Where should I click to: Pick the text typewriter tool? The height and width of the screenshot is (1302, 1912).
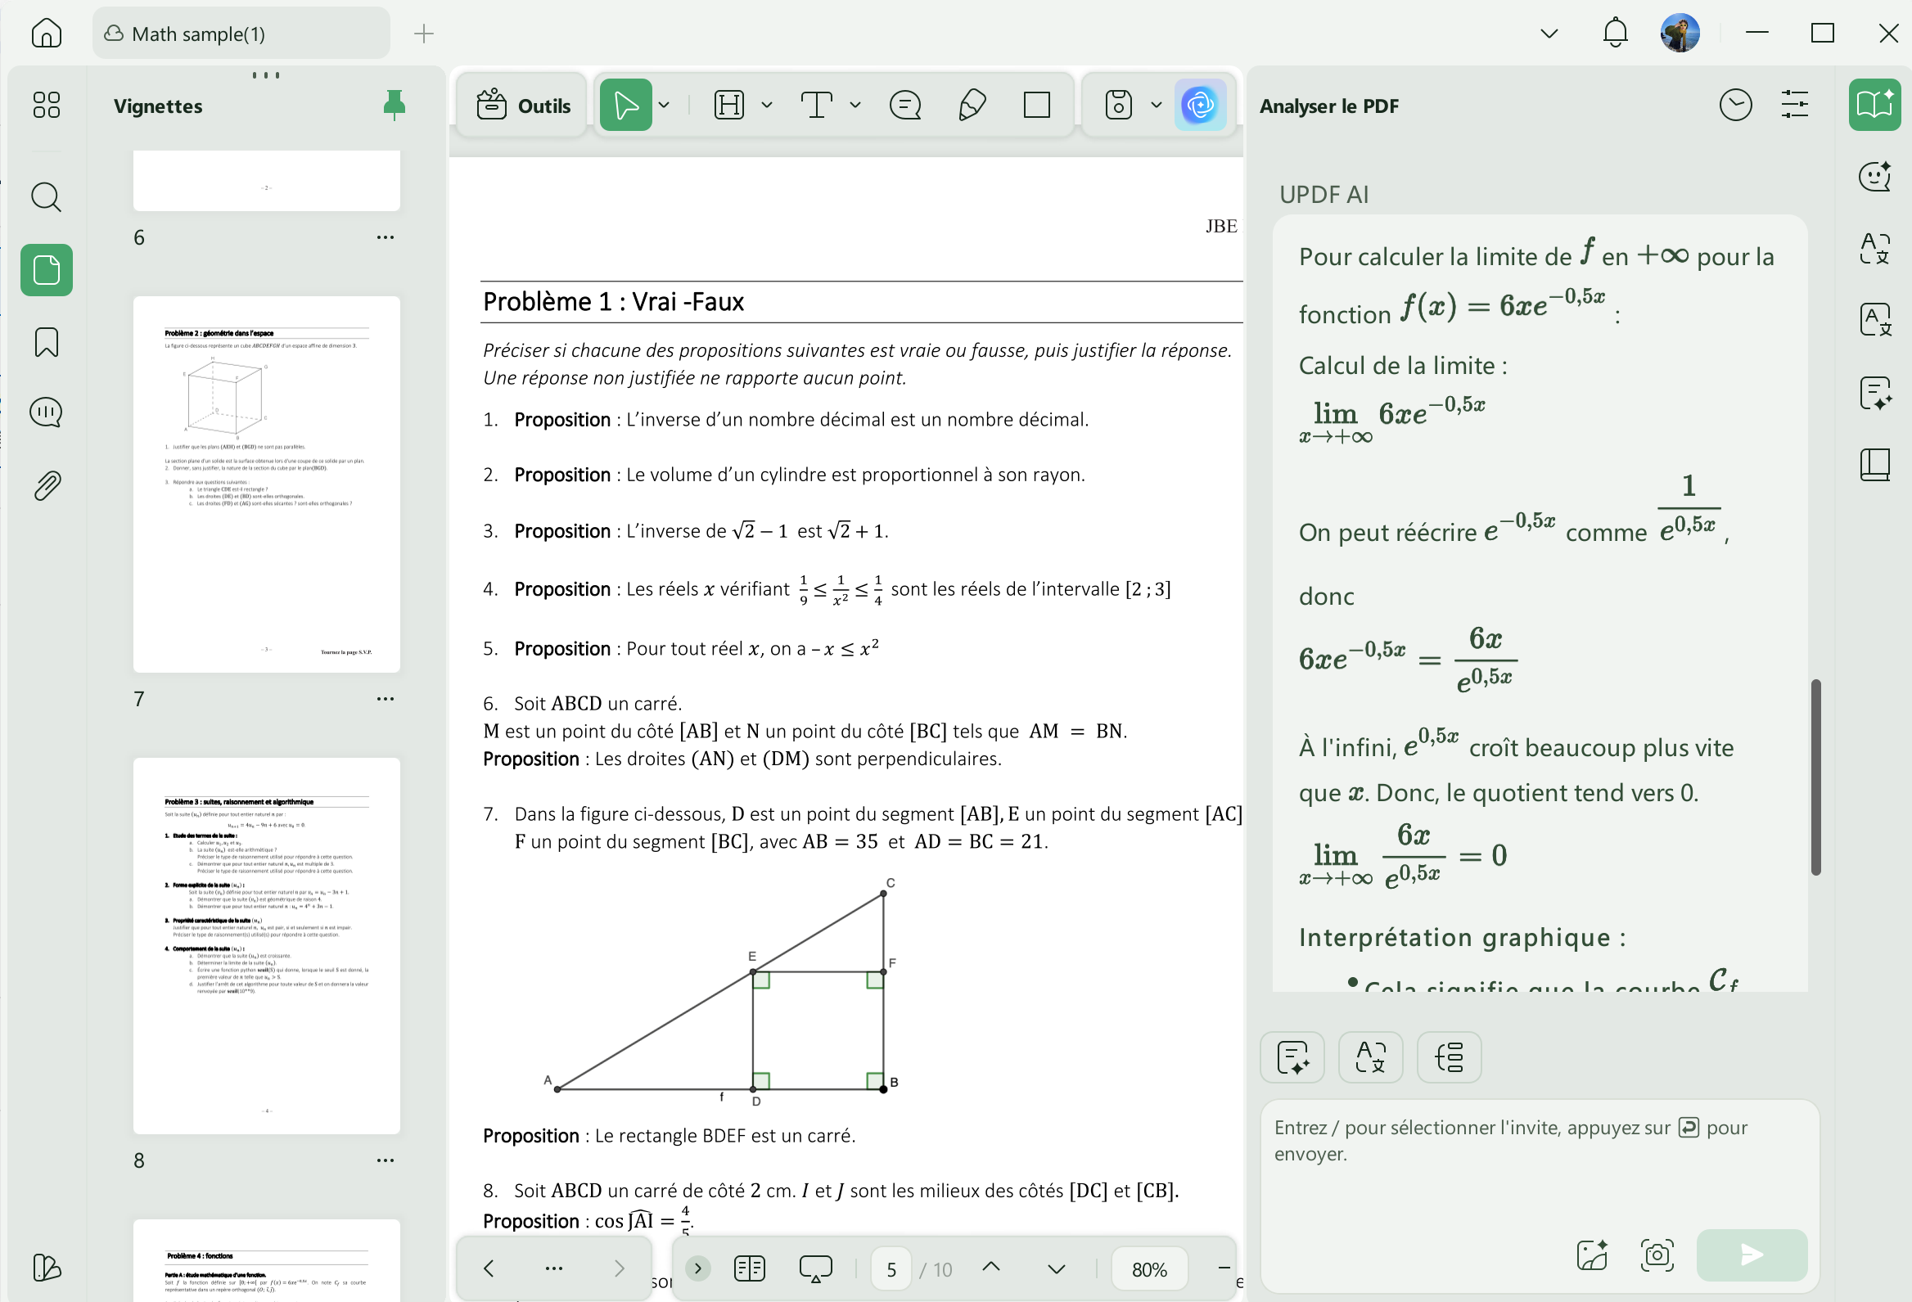[x=816, y=106]
